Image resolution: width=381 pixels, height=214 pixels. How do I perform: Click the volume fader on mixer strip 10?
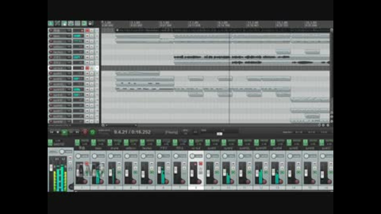[x=225, y=173]
